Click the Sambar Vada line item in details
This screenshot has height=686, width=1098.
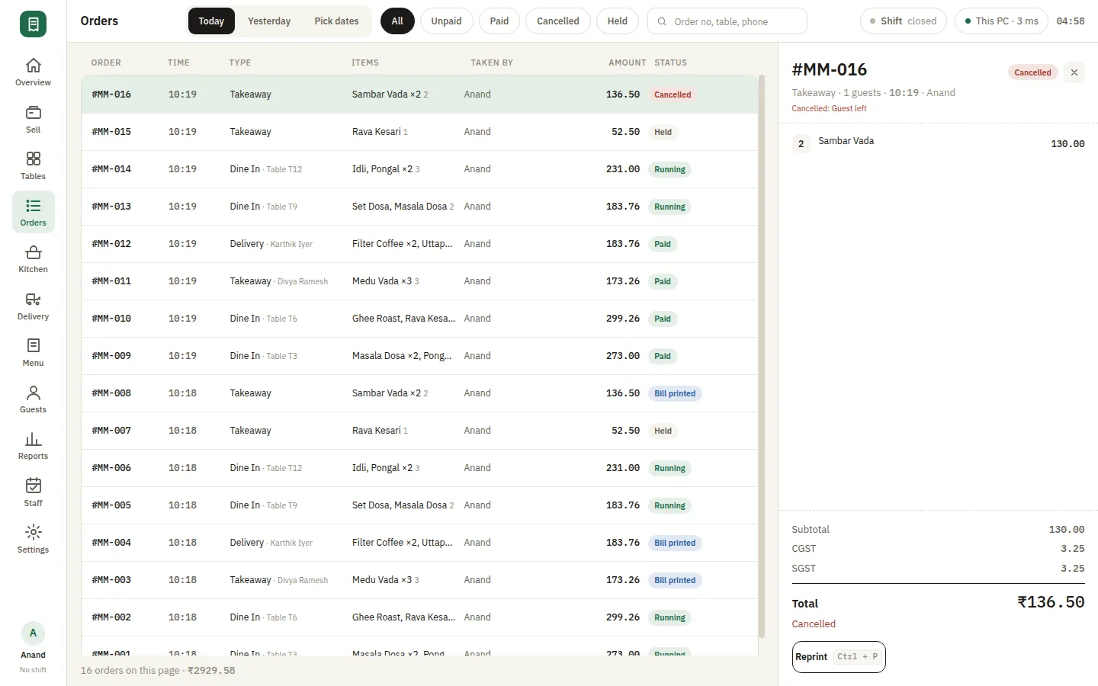pyautogui.click(x=938, y=143)
